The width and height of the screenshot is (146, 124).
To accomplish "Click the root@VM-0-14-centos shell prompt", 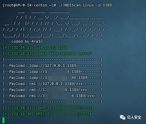I will (x=29, y=5).
